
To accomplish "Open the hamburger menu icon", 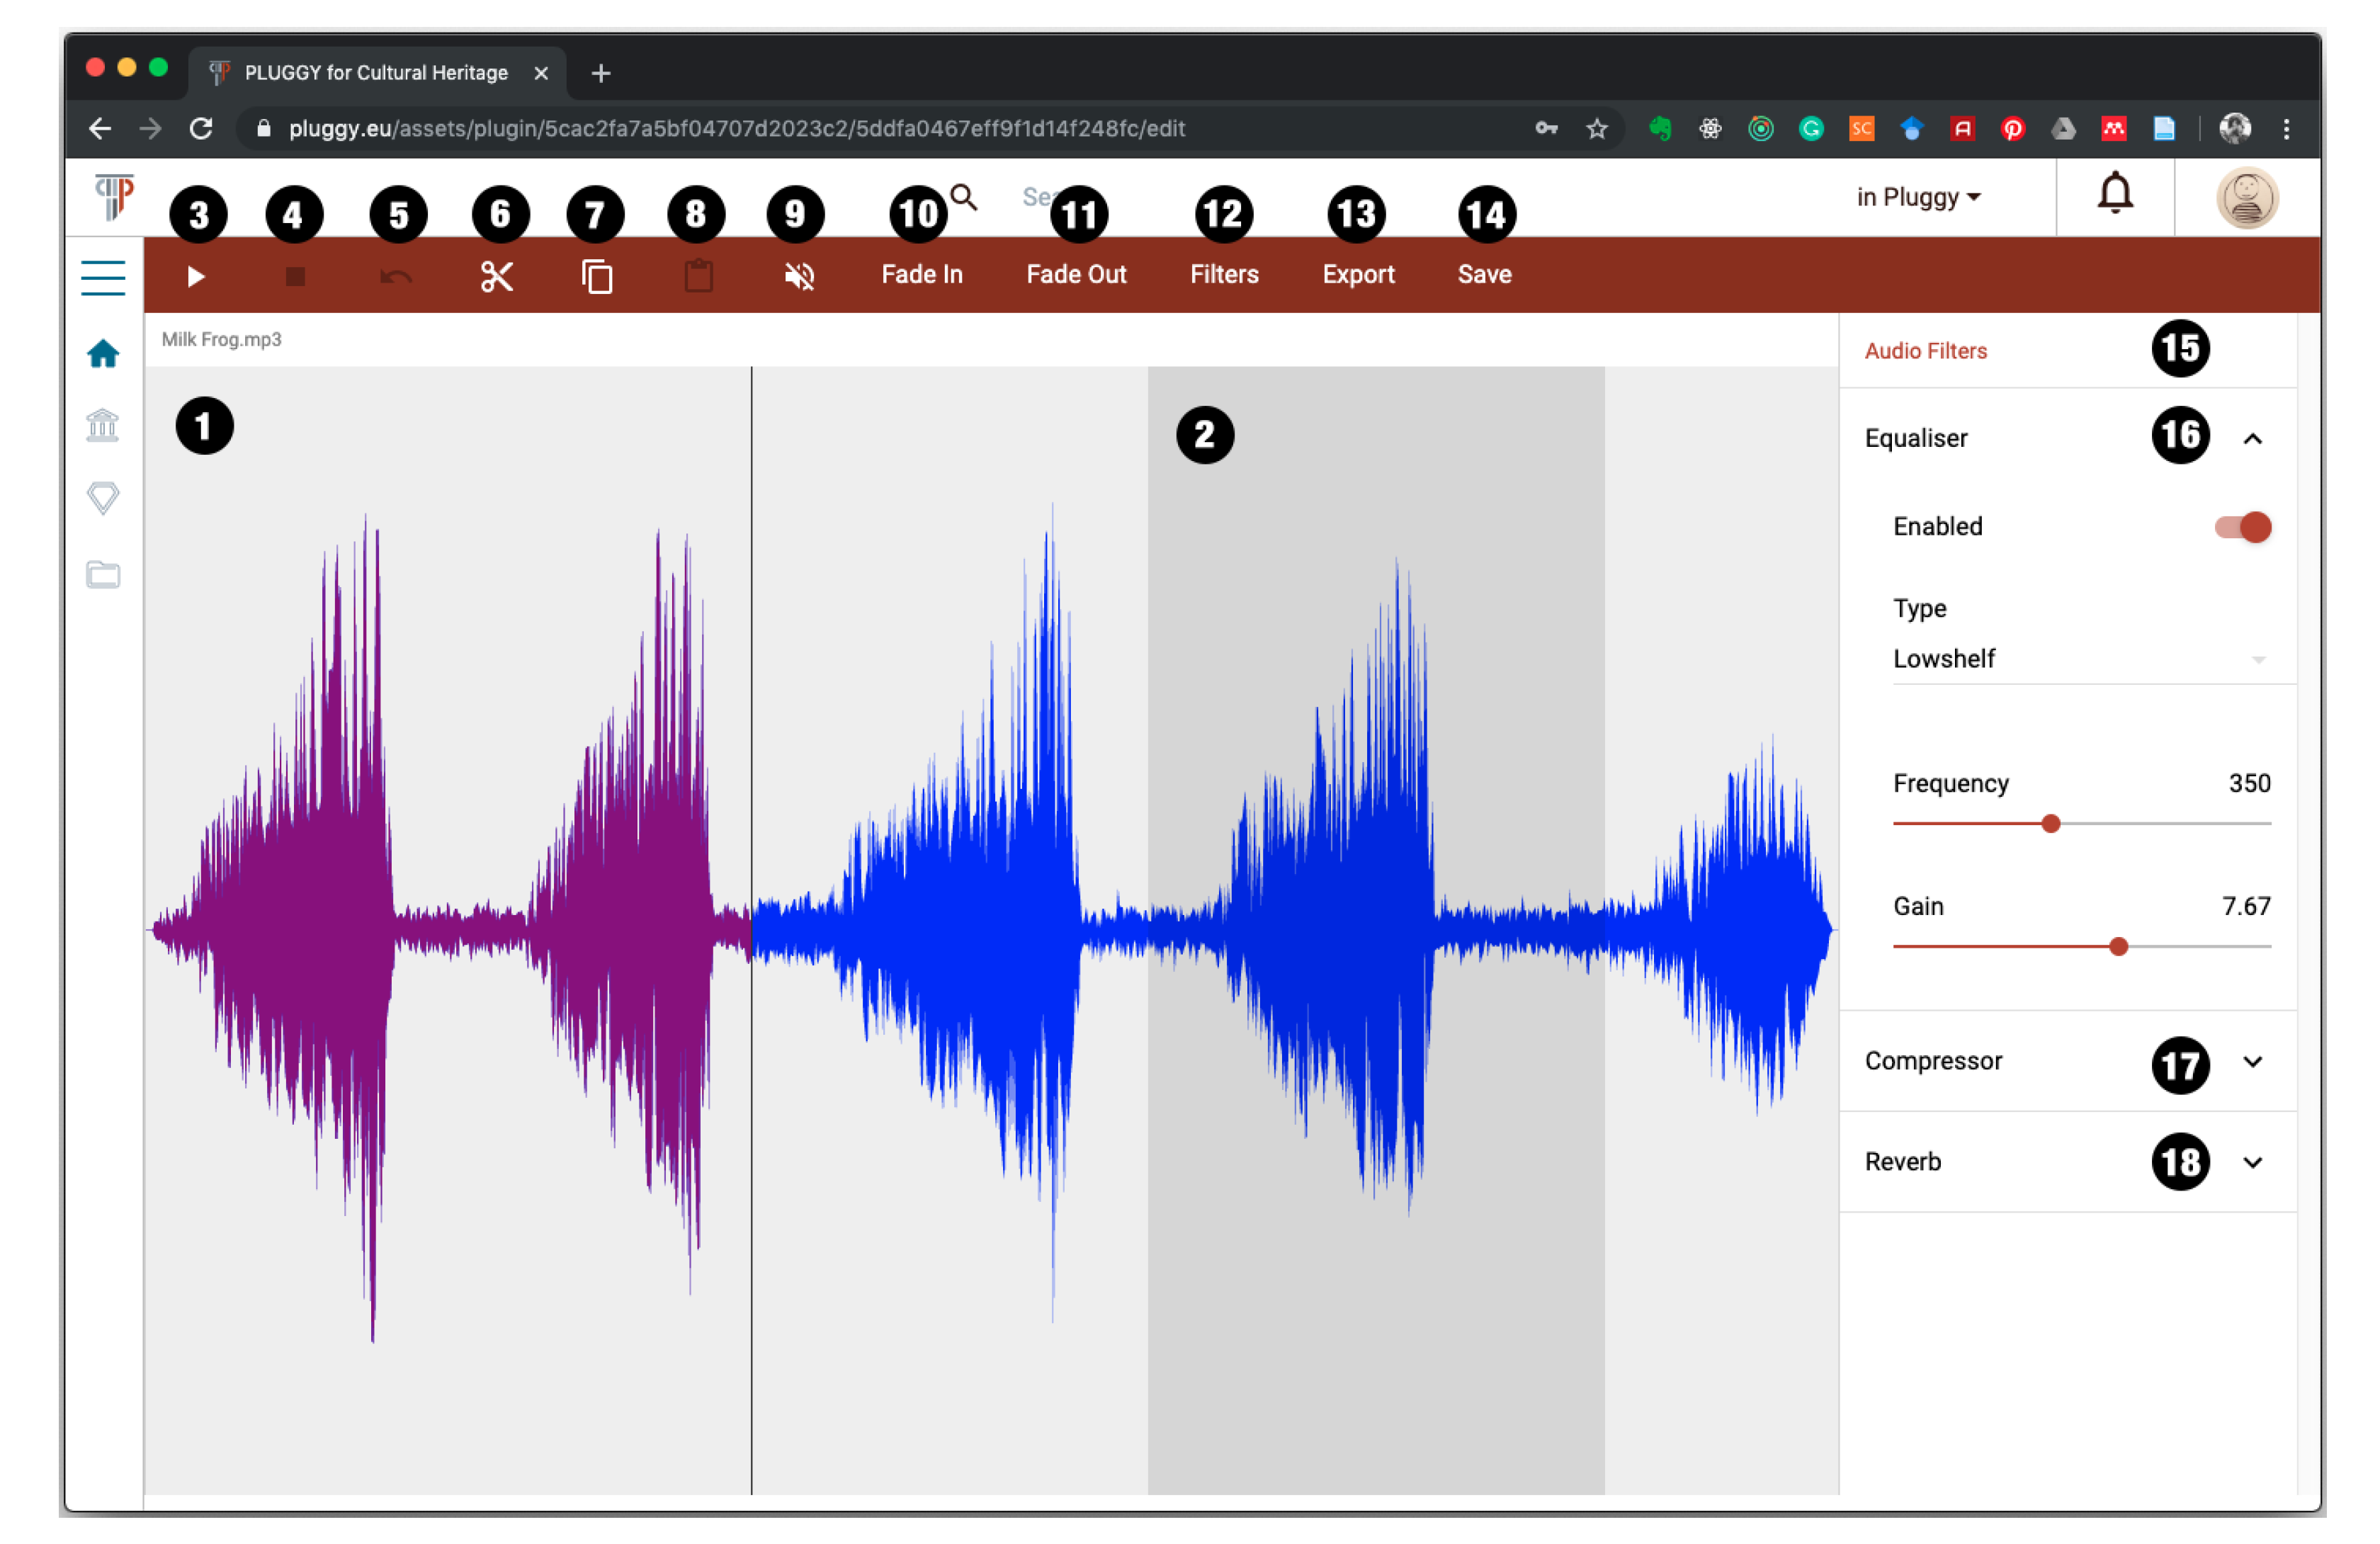I will [x=103, y=277].
